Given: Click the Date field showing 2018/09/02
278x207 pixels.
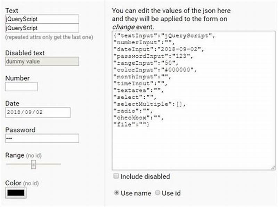Looking at the screenshot, I should coord(37,112).
